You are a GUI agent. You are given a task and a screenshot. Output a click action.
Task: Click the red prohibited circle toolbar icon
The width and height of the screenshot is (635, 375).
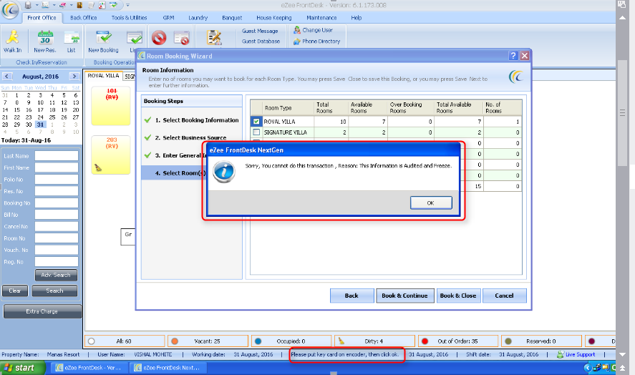tap(159, 38)
